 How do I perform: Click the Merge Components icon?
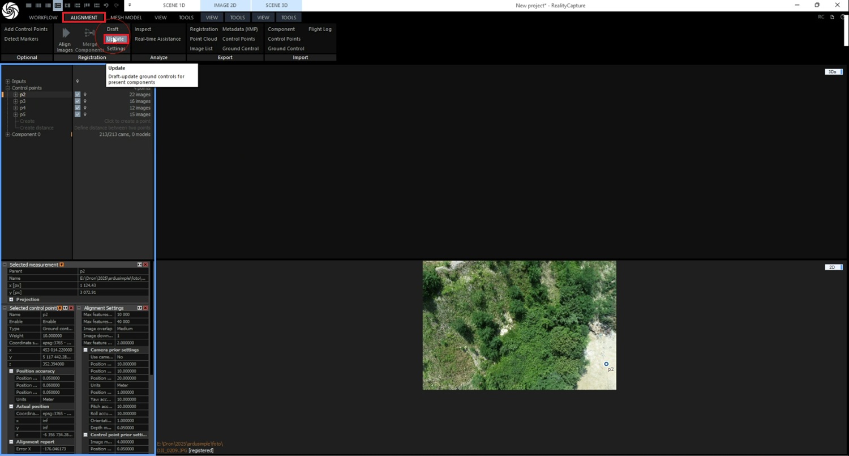[x=89, y=33]
